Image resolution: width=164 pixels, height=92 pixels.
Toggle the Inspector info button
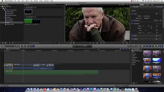[x=161, y=46]
